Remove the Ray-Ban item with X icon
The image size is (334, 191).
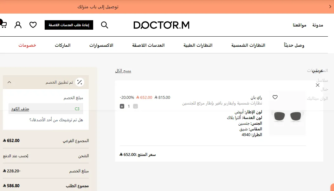(x=318, y=85)
